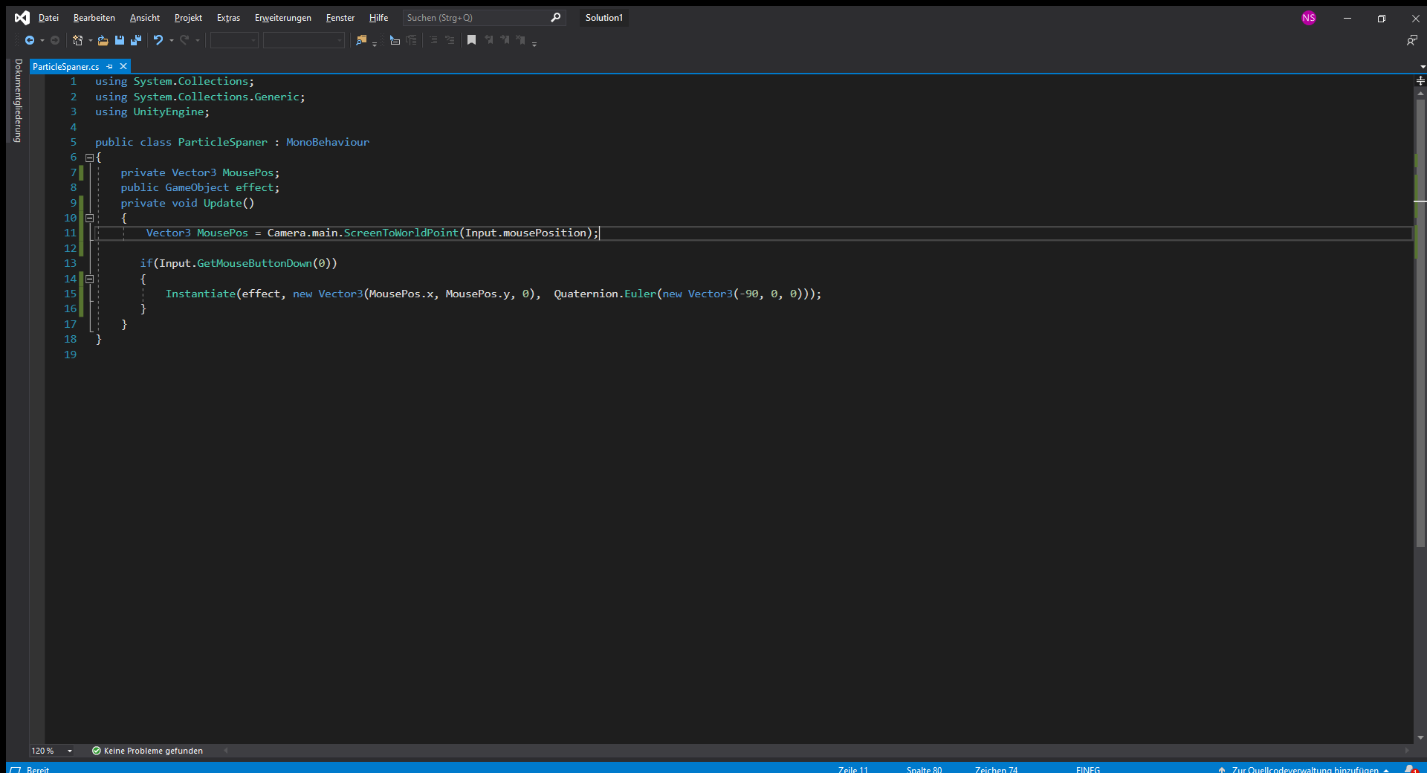Open the Dokumentgliederung side panel tab
The height and width of the screenshot is (773, 1427).
coord(19,100)
